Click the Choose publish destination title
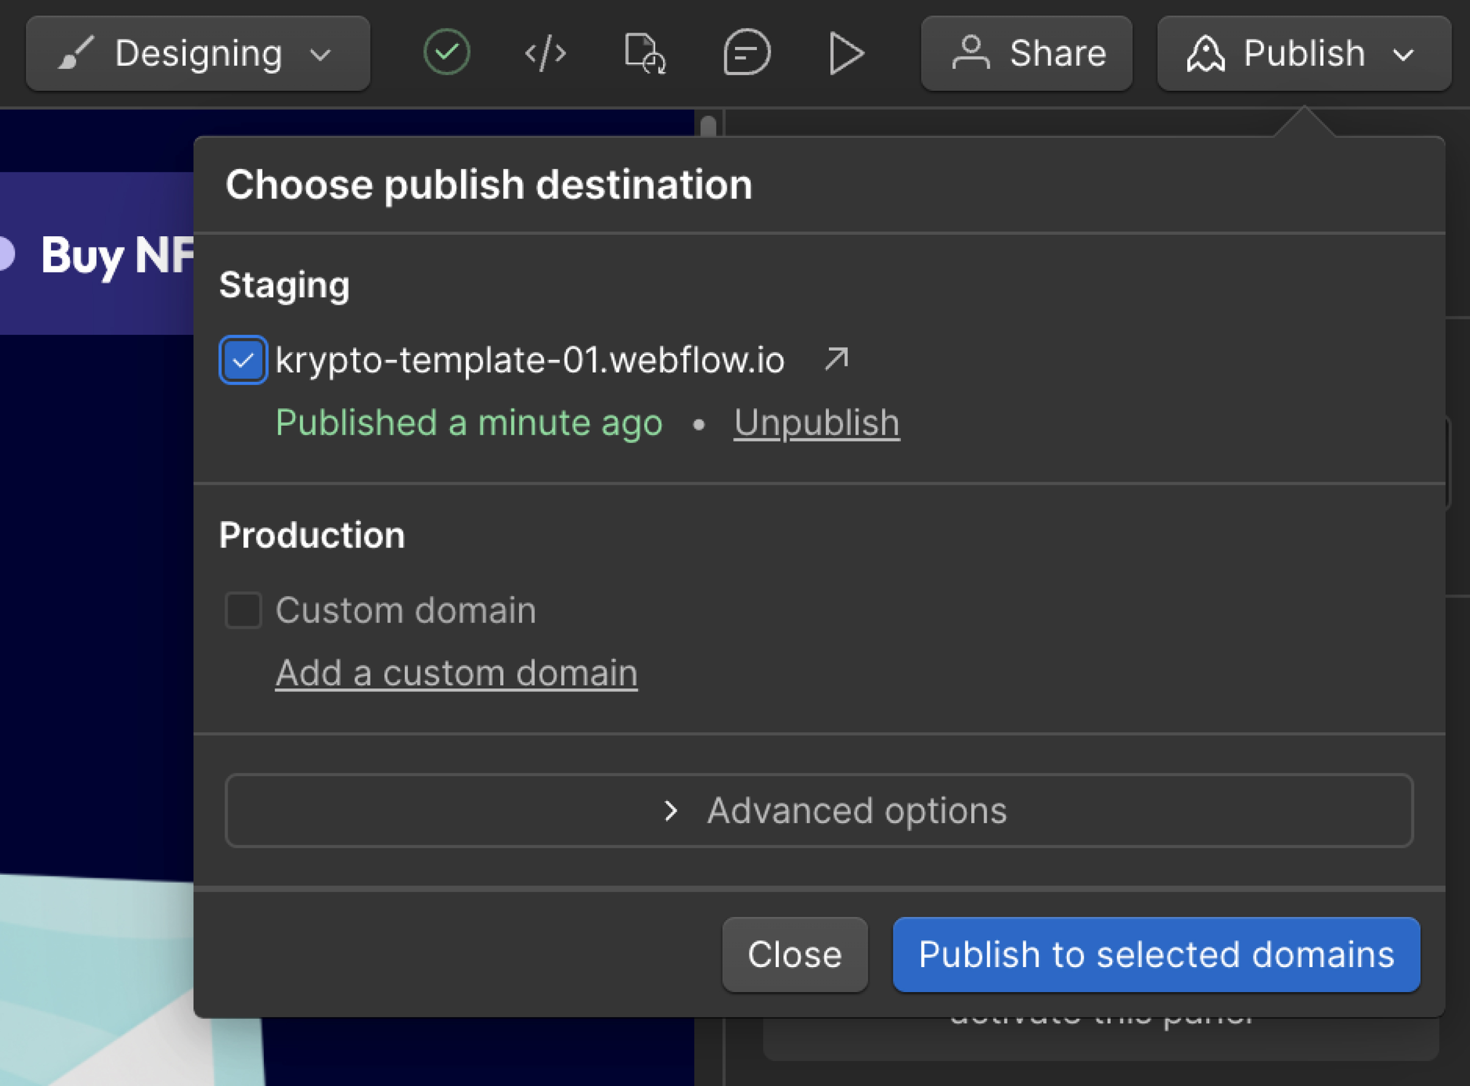This screenshot has height=1086, width=1470. click(x=488, y=185)
